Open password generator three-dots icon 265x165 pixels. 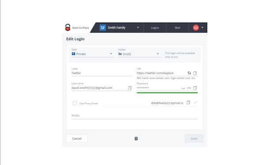189,88
